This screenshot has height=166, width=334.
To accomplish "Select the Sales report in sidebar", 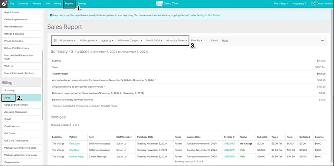I will (21, 97).
